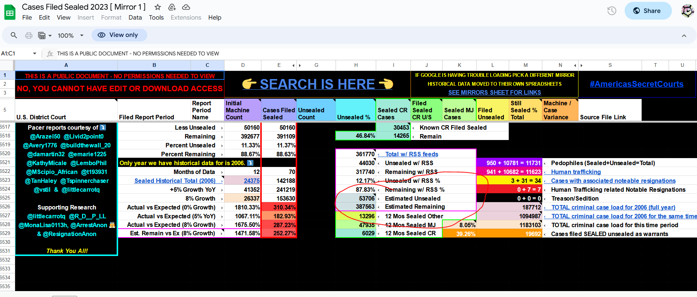
Task: Open SEE MIRRORS SHEET FOR LINKS
Action: tap(494, 92)
